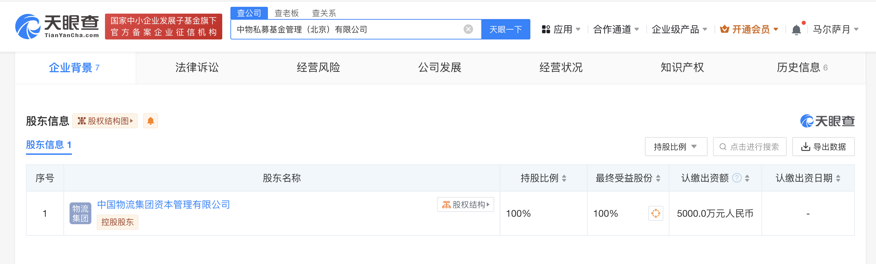Sort by 认缴出资日期 column

coord(838,178)
